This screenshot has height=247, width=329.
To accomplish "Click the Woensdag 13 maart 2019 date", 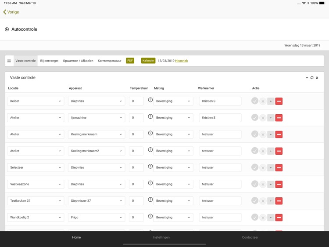I will tap(302, 45).
